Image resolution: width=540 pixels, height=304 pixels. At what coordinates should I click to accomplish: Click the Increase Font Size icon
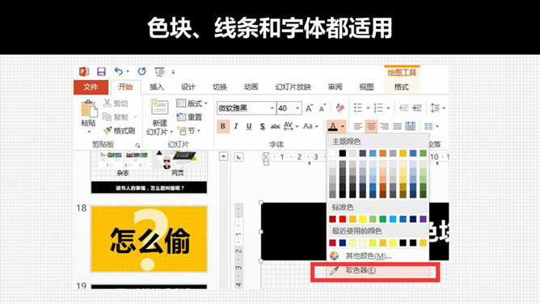tap(310, 108)
